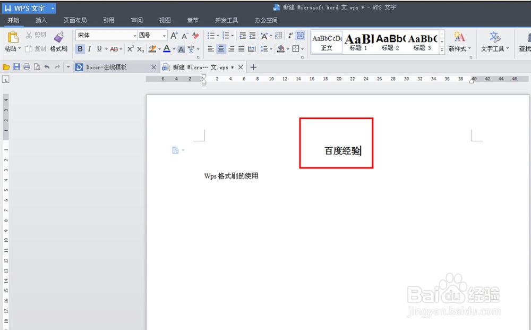531x330 pixels.
Task: Click the print icon in quick toolbar
Action: click(27, 67)
